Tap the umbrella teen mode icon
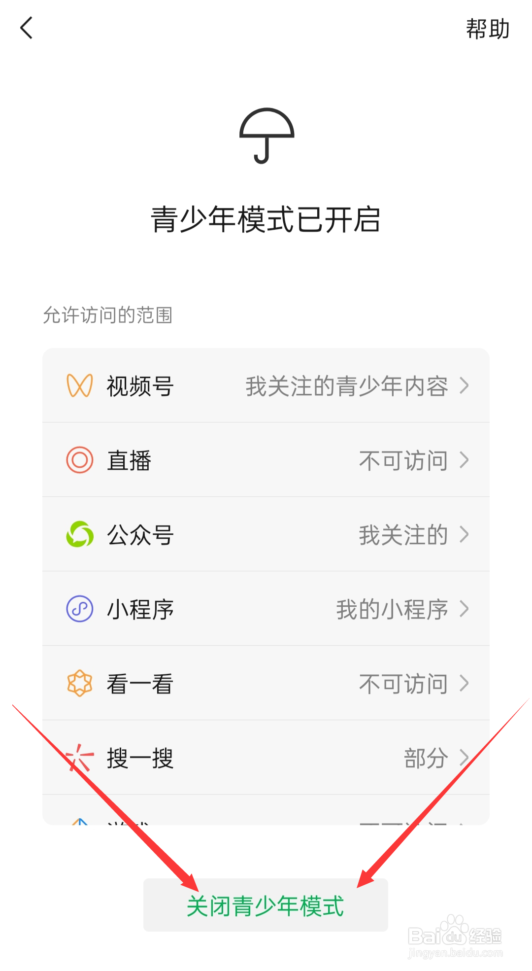Viewport: 532px width, 971px height. [x=266, y=136]
